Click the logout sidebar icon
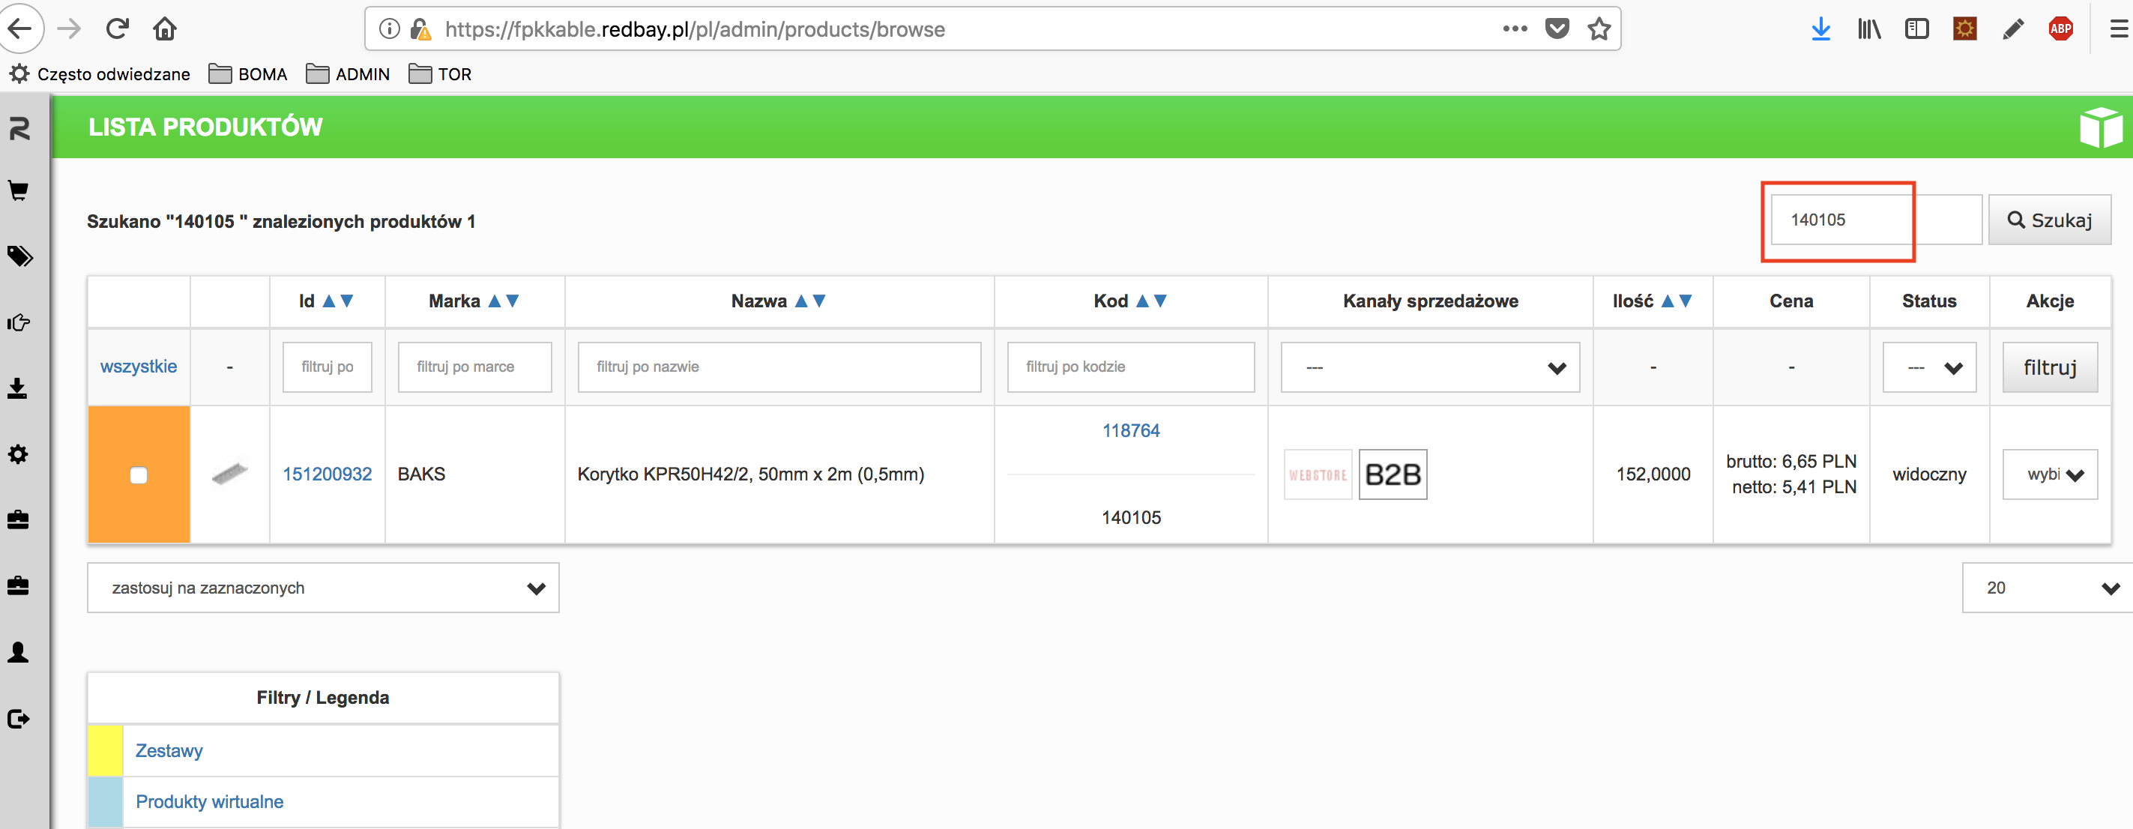 click(x=18, y=718)
